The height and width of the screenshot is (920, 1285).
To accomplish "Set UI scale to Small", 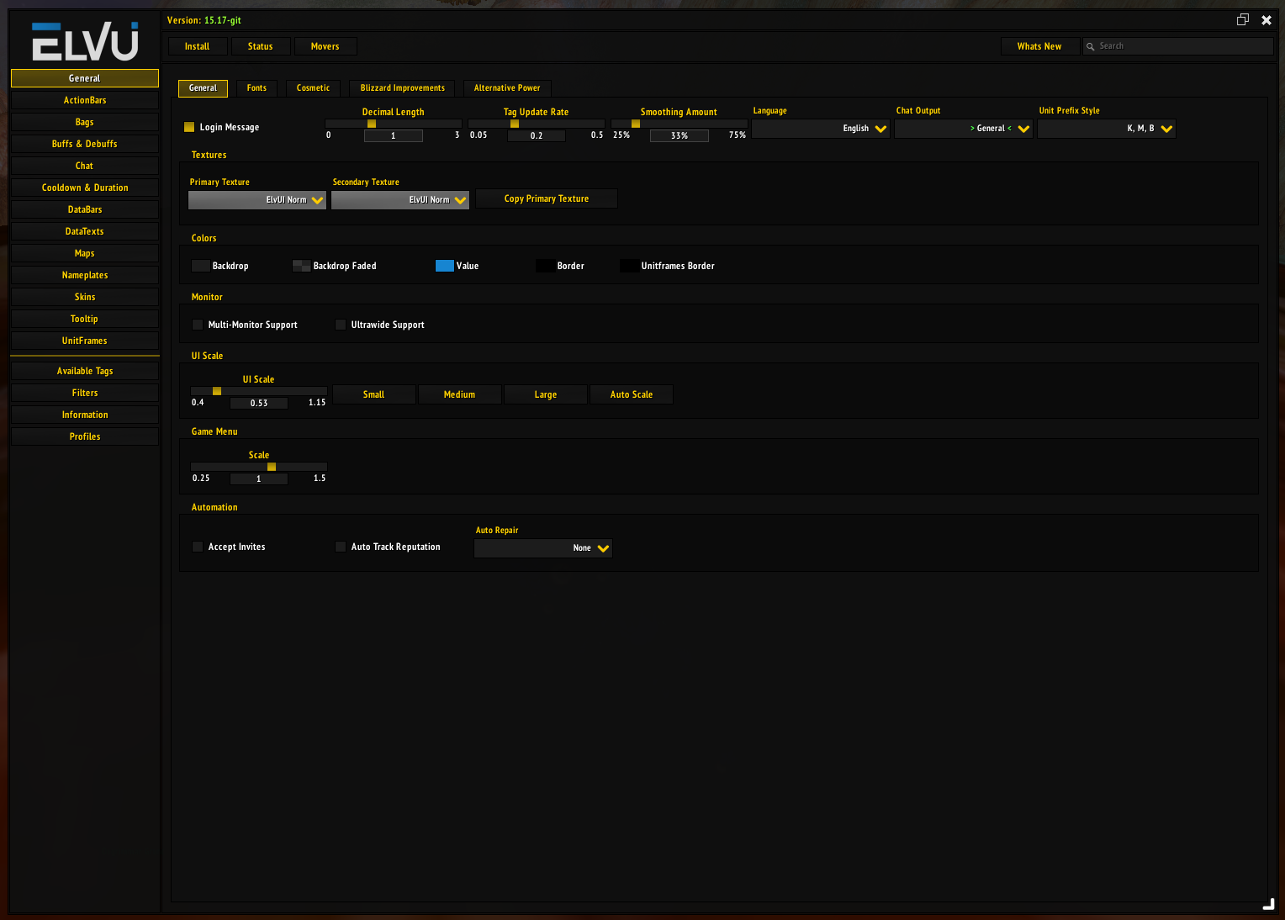I will pyautogui.click(x=374, y=394).
